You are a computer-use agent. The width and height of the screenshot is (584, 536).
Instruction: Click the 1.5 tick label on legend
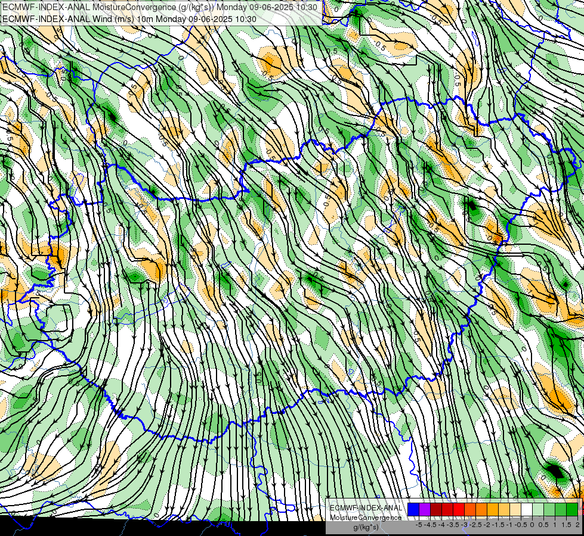pos(566,525)
